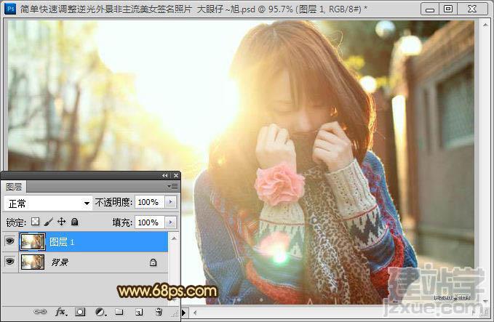Create a new layer
Viewport: 494px width, 322px height.
[x=139, y=312]
